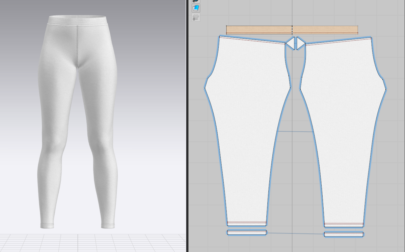Viewport: 405px width, 252px height.
Task: Select the right ankle cuff pattern strip
Action: coord(344,234)
